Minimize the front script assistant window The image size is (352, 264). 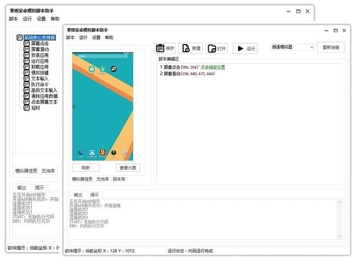click(327, 31)
